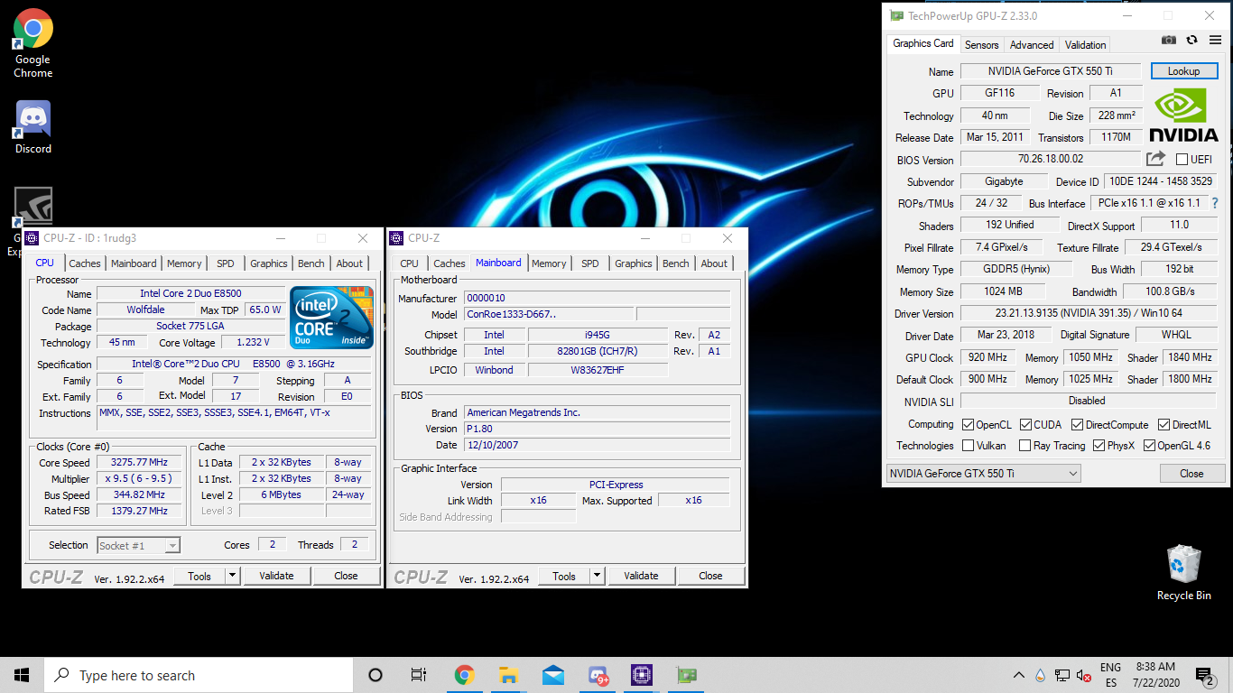Switch to CPU-Z from the taskbar
The image size is (1233, 693).
click(642, 675)
